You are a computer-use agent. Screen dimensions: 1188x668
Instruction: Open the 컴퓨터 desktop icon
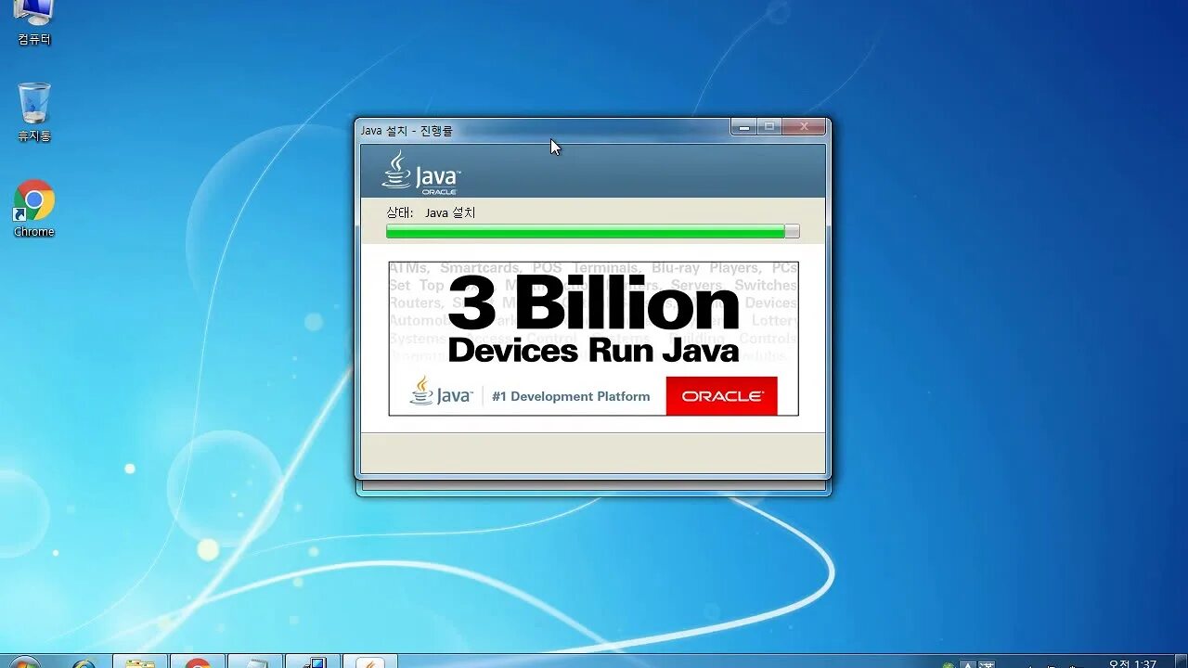(x=34, y=22)
